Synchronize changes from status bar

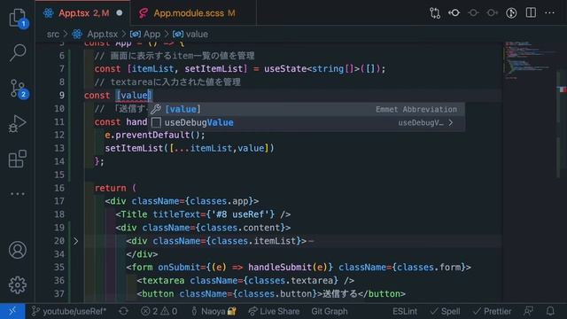124,311
